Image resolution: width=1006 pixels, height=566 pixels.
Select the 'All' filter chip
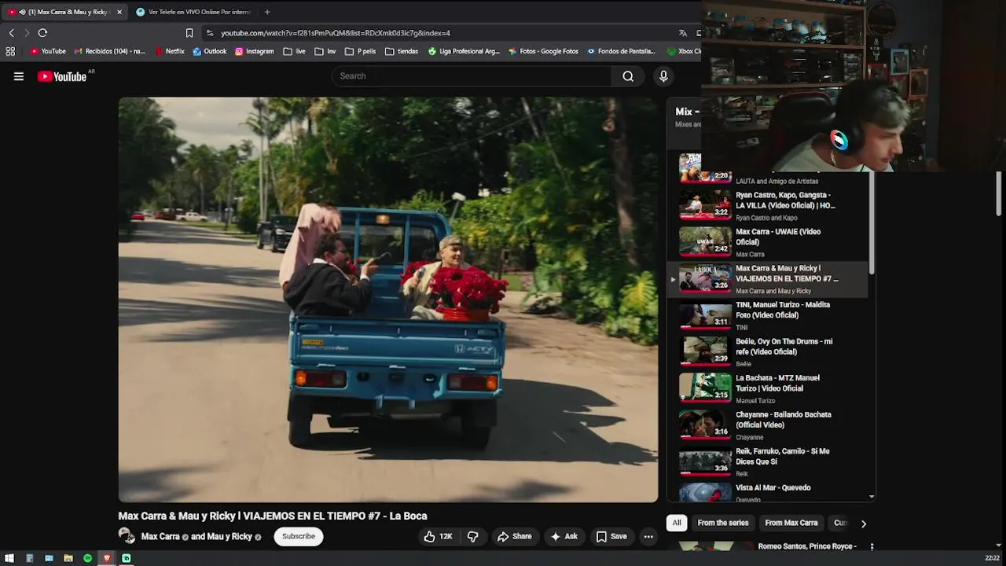[x=677, y=523]
